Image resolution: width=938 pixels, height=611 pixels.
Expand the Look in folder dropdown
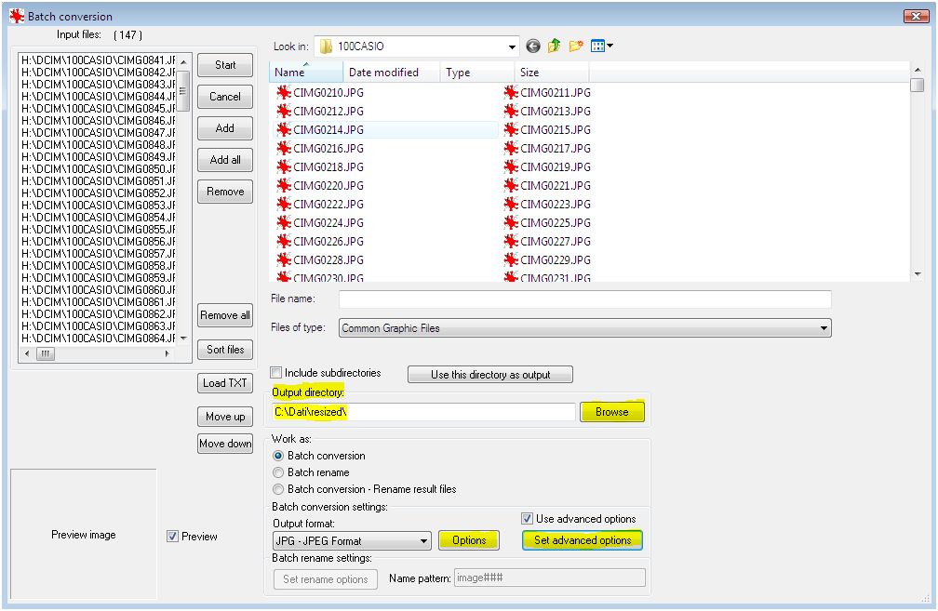coord(513,46)
